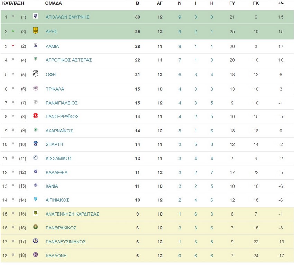
Task: Click the wins number for ΑΠΟΛΛΩΝ ΣΜΥΡΝΗΣ
Action: point(180,17)
